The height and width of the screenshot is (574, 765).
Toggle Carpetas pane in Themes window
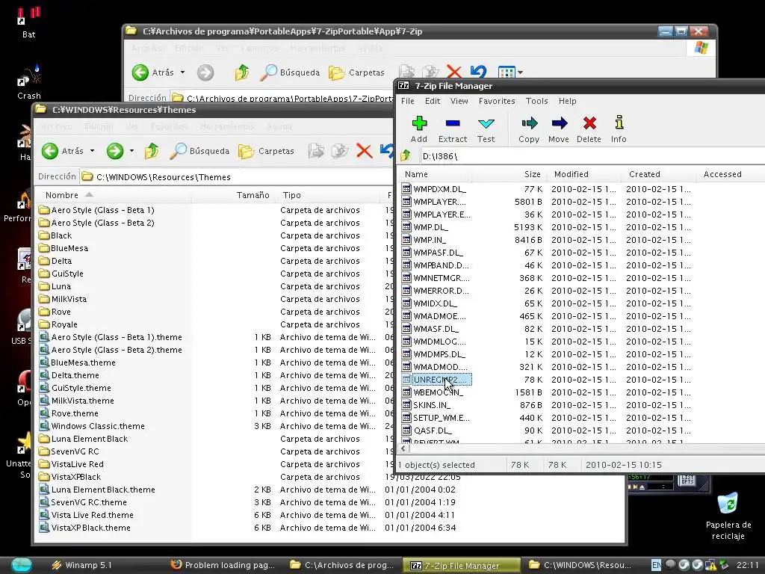pyautogui.click(x=267, y=151)
